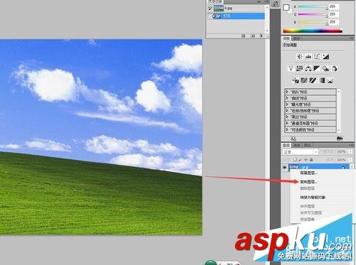
Task: Open the Adjustments panel flyout menu
Action: (351, 38)
